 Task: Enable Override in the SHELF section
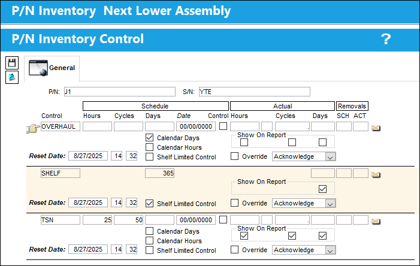tap(235, 202)
